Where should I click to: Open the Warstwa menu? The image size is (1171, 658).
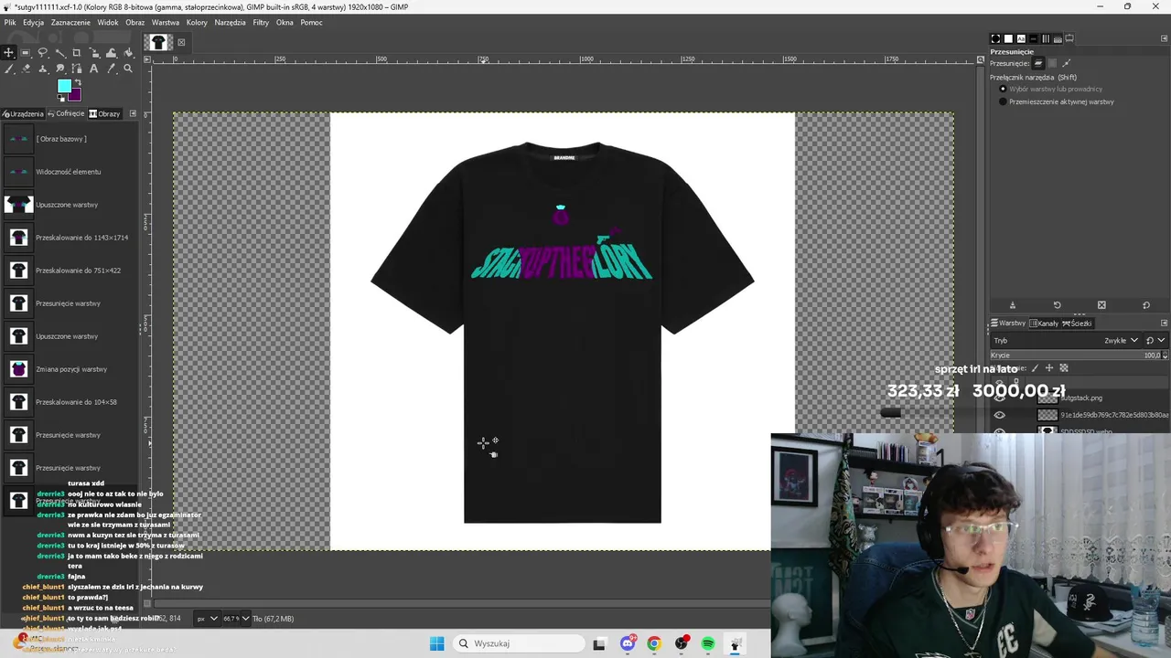[x=166, y=22]
